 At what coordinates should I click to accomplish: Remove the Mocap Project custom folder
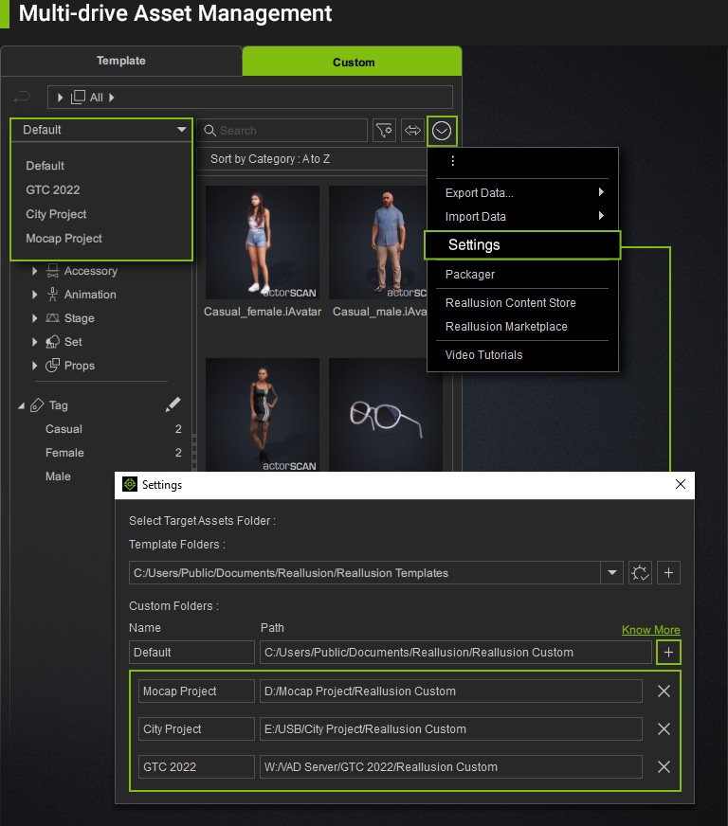[664, 691]
